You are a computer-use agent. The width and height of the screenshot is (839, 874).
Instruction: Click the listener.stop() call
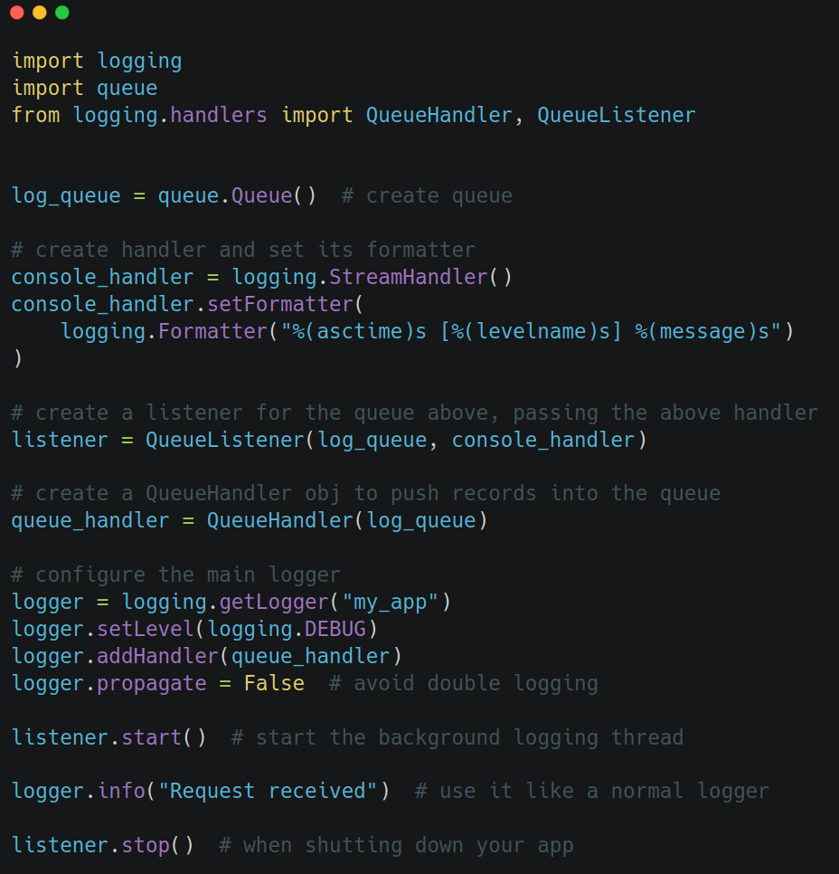102,845
